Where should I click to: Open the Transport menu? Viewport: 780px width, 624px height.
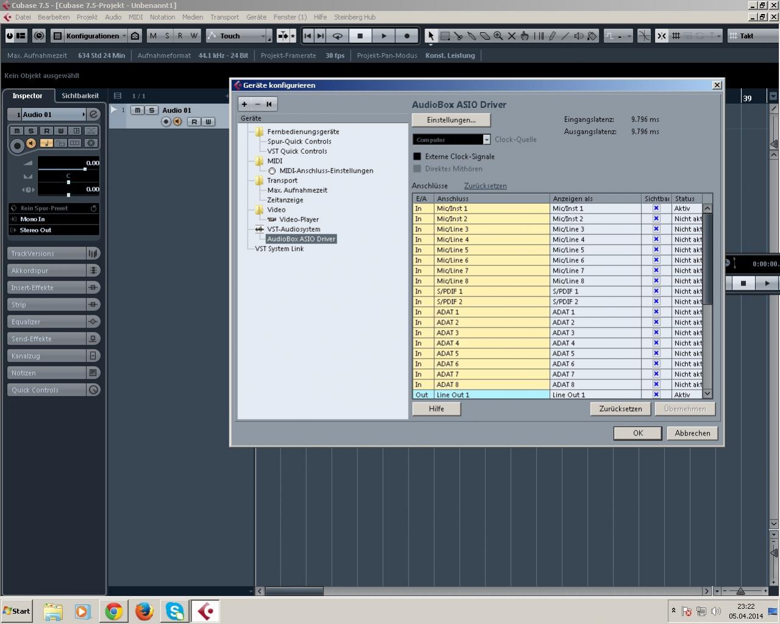tap(224, 17)
